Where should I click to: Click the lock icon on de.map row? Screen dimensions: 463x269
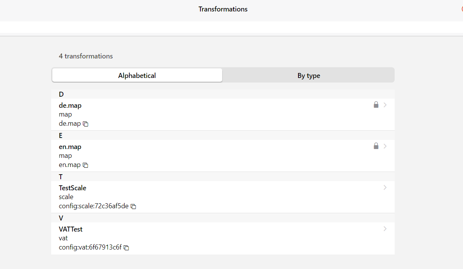pos(376,105)
